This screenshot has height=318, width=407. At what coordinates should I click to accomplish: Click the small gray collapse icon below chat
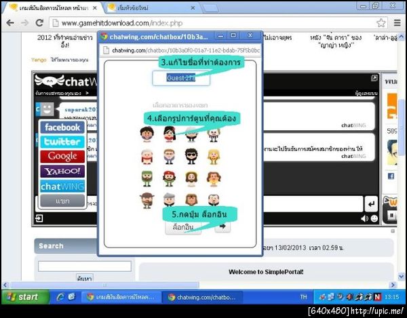(393, 231)
